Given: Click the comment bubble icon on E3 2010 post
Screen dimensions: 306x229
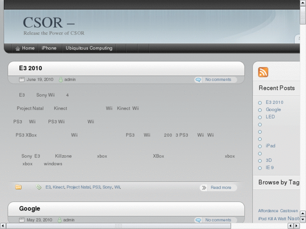Looking at the screenshot, I should (x=198, y=80).
